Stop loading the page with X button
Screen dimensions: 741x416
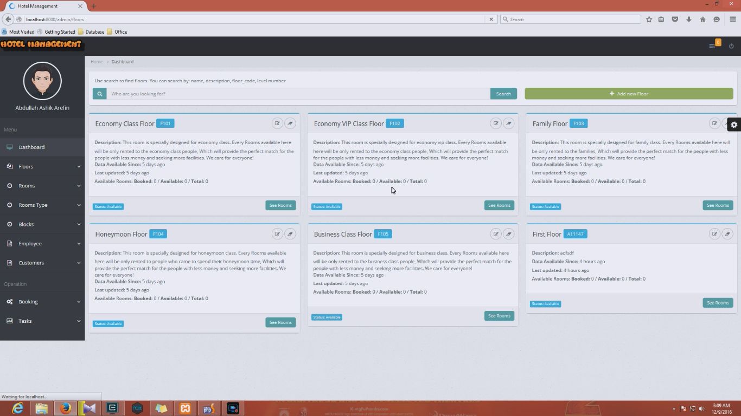pyautogui.click(x=491, y=19)
